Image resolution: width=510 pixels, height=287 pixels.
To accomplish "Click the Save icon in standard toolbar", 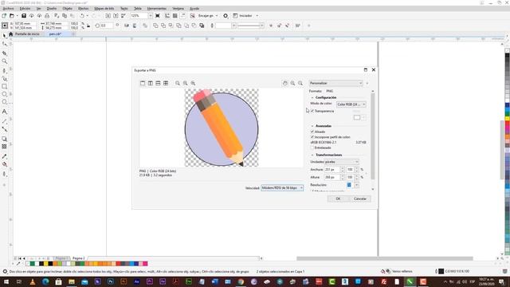I will (24, 16).
